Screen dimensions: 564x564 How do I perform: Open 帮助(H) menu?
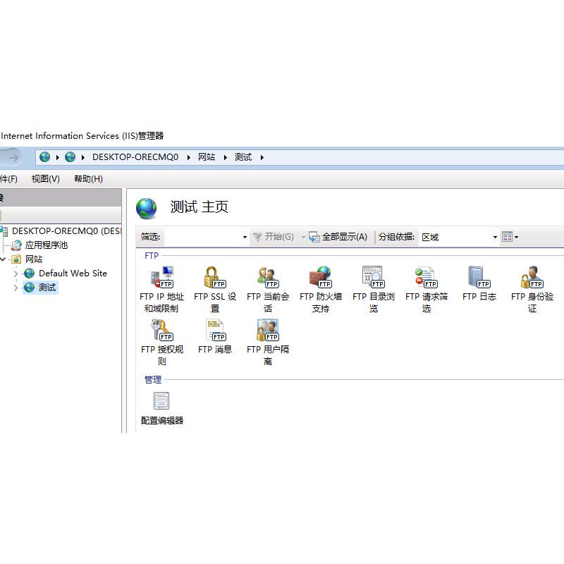point(88,179)
